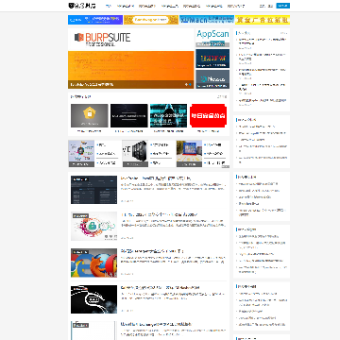Open the AppScan tile

point(212,38)
